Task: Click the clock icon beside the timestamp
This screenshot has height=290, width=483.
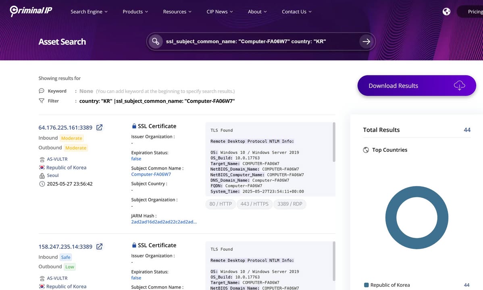Action: [42, 184]
